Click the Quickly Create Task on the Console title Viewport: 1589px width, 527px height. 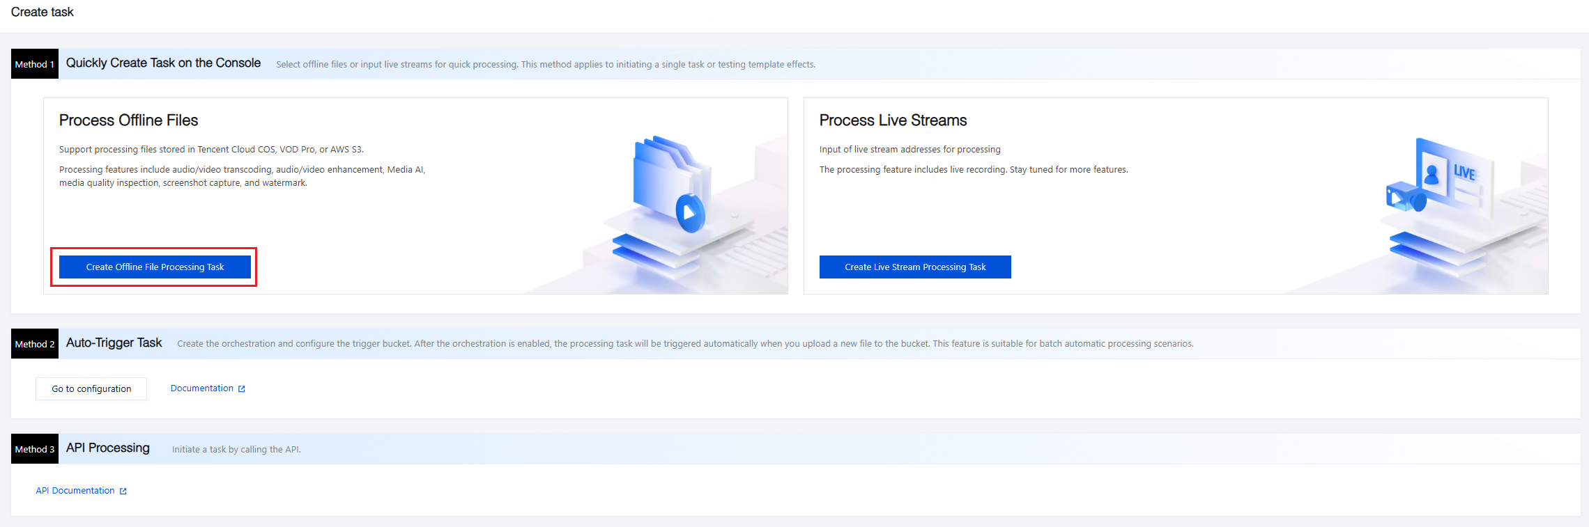163,63
